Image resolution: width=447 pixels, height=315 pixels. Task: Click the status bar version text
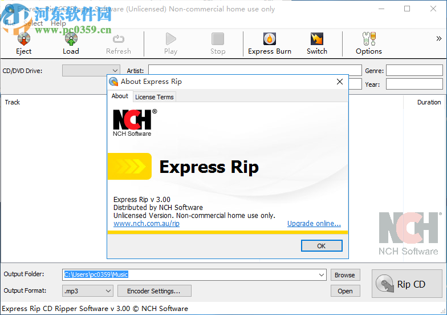point(95,308)
